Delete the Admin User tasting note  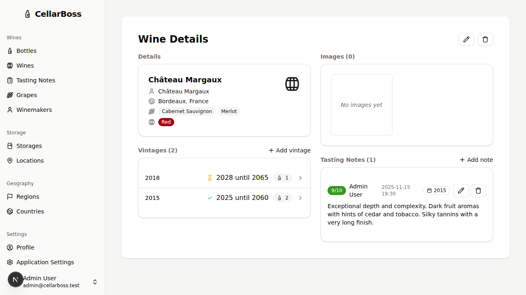point(478,191)
